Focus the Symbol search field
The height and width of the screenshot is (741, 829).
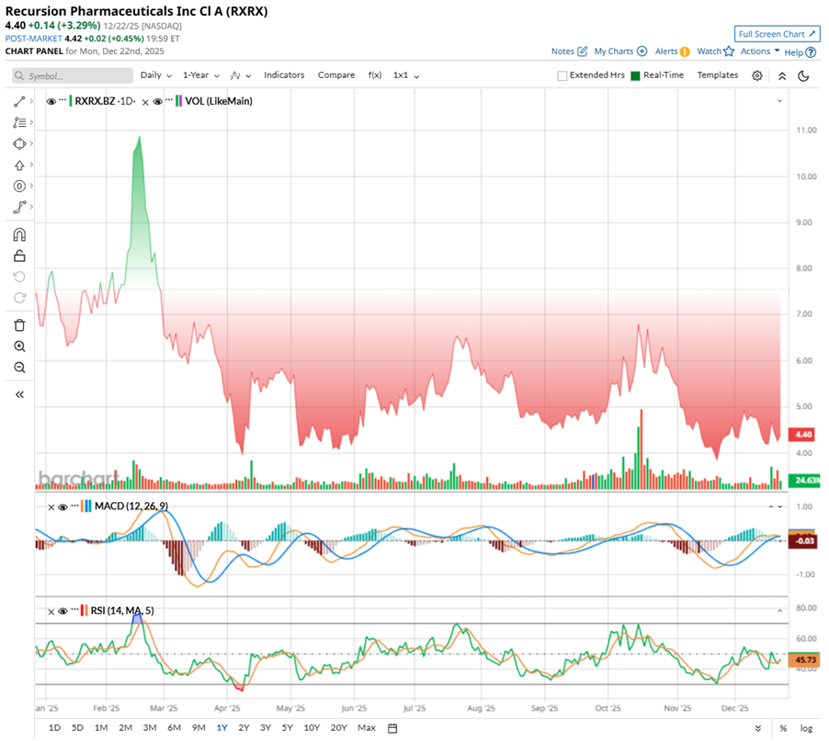73,75
